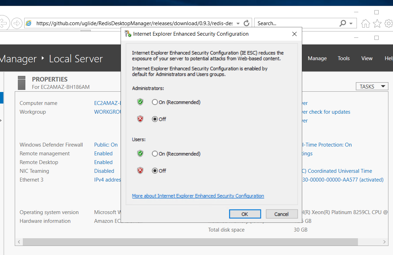Close the IE Enhanced Security Configuration dialog

(x=294, y=34)
